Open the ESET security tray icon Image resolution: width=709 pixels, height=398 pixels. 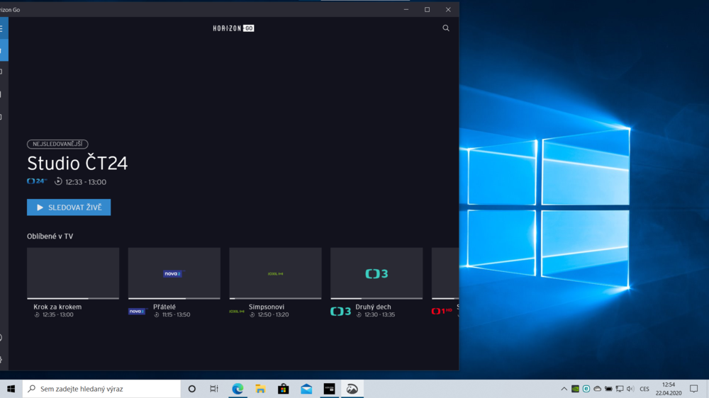tap(586, 389)
